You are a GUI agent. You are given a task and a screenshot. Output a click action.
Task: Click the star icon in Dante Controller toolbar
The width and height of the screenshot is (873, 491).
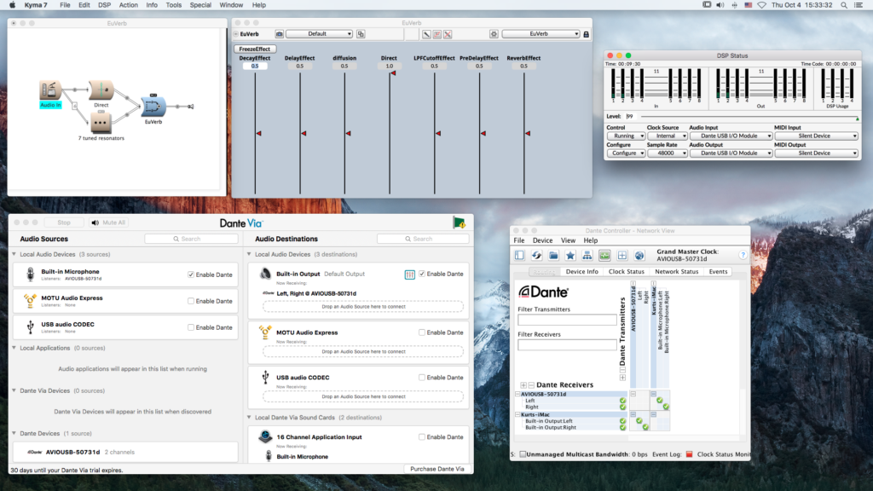(x=570, y=255)
